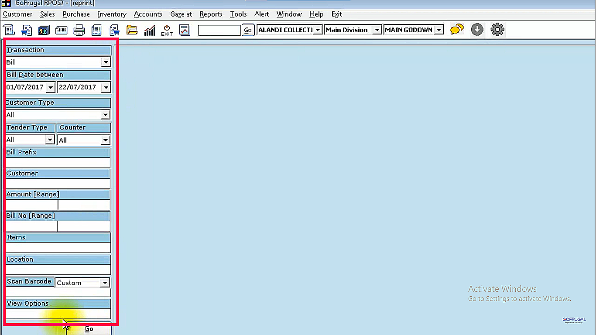Image resolution: width=596 pixels, height=335 pixels.
Task: Click the Bill No range end field
Action: pos(84,226)
